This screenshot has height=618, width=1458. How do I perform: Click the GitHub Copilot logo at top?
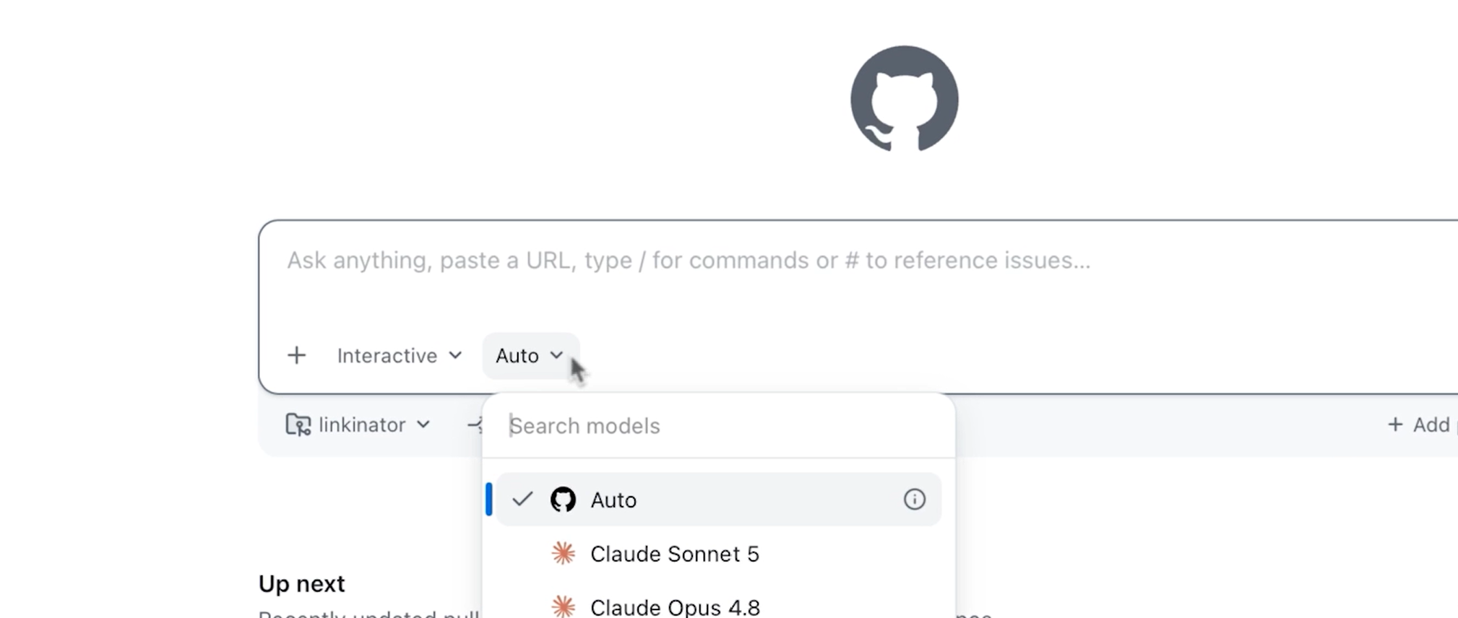tap(904, 99)
